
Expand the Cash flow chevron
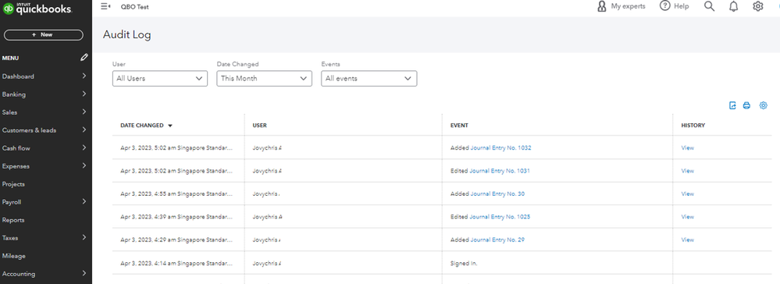84,147
